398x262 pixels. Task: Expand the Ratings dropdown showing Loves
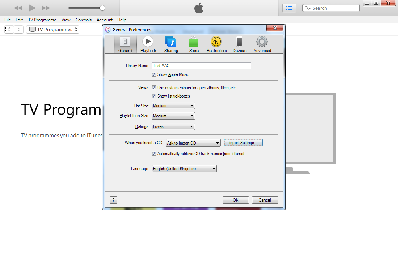[173, 126]
